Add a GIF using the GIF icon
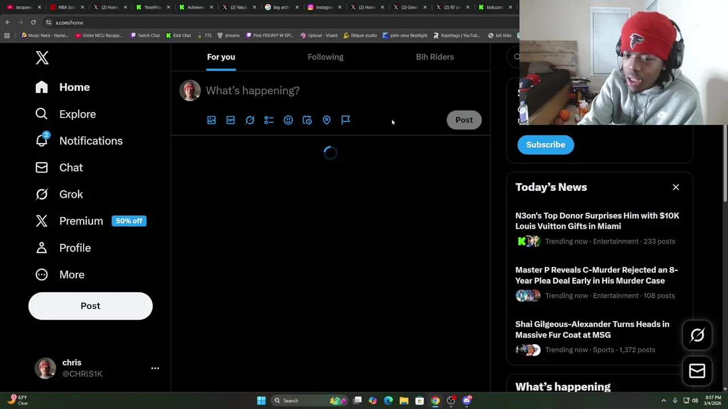The image size is (728, 409). click(230, 120)
